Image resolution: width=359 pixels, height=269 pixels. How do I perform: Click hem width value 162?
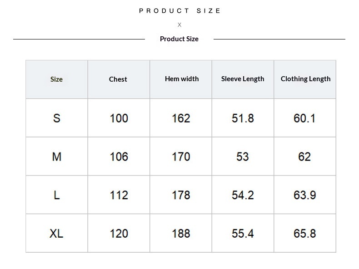[x=181, y=118]
